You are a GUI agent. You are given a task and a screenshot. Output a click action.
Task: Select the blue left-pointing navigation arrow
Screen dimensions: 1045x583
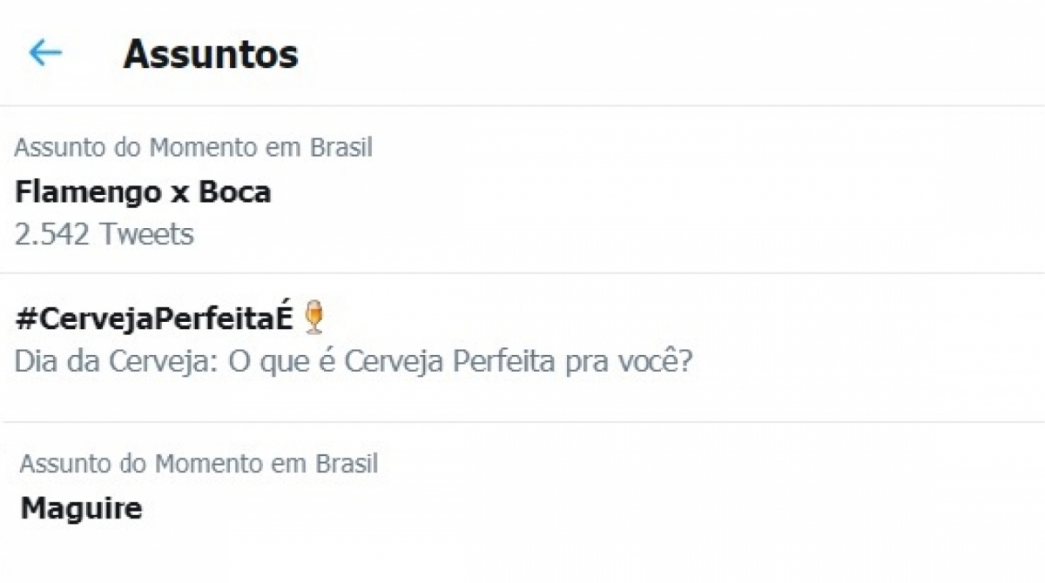click(x=46, y=52)
